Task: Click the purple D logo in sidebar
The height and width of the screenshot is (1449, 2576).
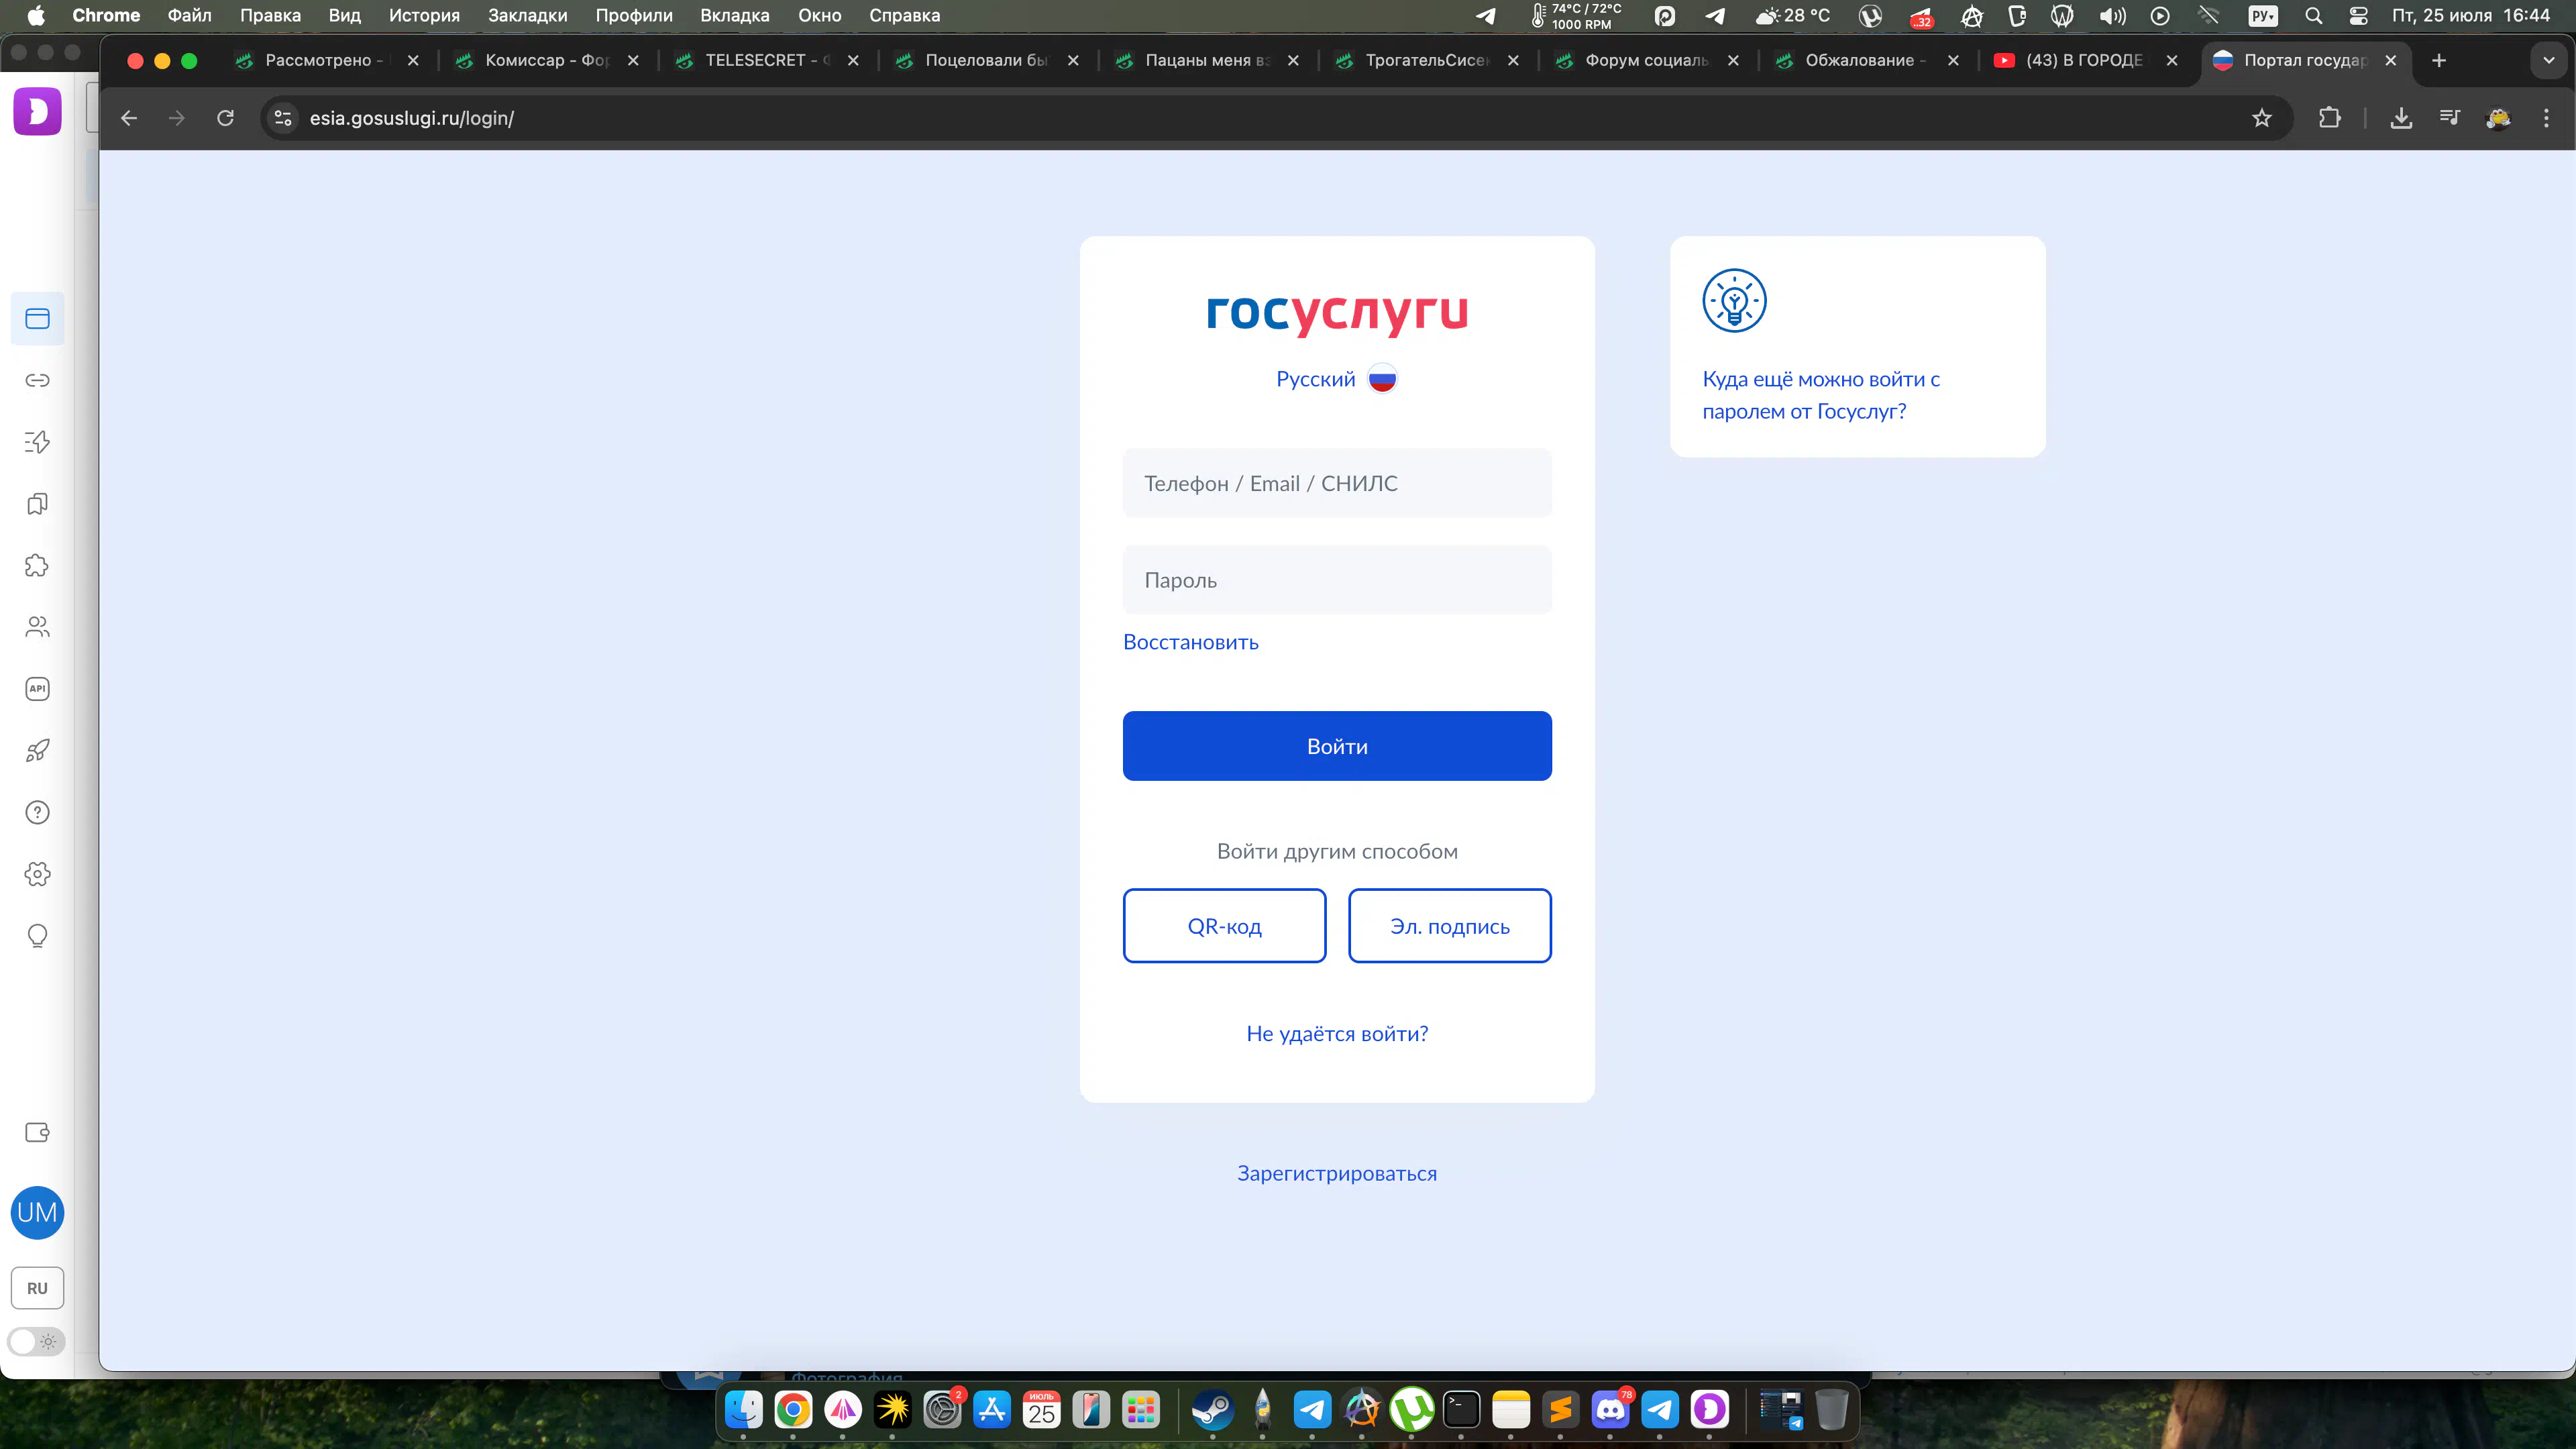Action: tap(37, 111)
